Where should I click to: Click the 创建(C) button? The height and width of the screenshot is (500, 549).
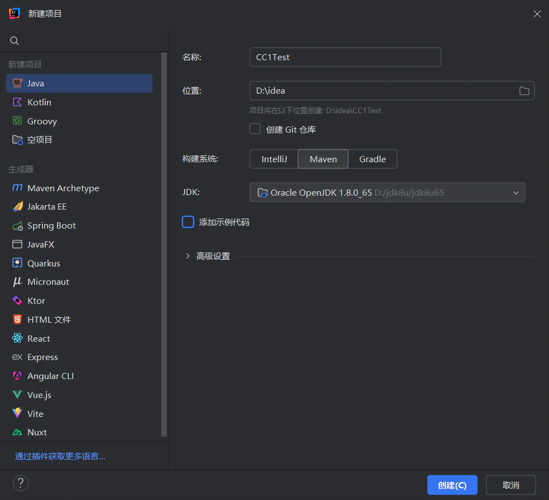[452, 485]
